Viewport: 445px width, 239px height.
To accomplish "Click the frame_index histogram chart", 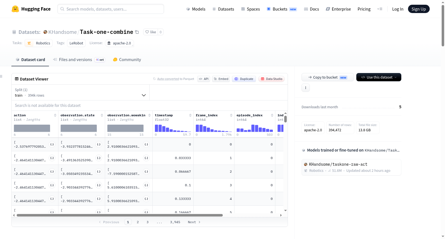I will tap(214, 128).
